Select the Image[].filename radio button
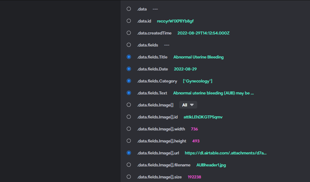This screenshot has height=182, width=310. click(x=129, y=165)
